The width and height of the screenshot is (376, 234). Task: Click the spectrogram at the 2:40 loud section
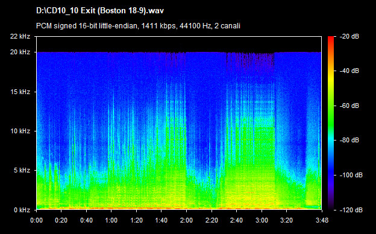pyautogui.click(x=236, y=156)
